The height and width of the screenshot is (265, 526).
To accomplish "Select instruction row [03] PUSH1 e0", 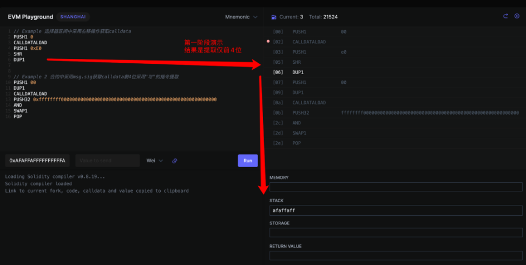I will click(395, 52).
